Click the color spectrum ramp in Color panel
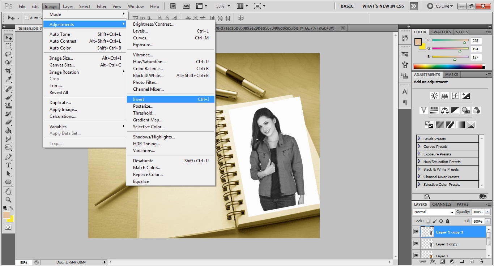The image size is (494, 266). 448,66
